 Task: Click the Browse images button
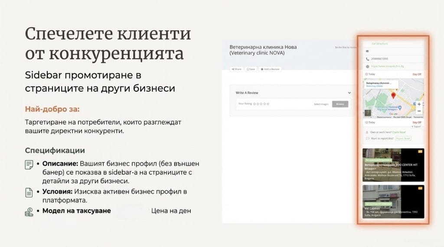[x=340, y=104]
